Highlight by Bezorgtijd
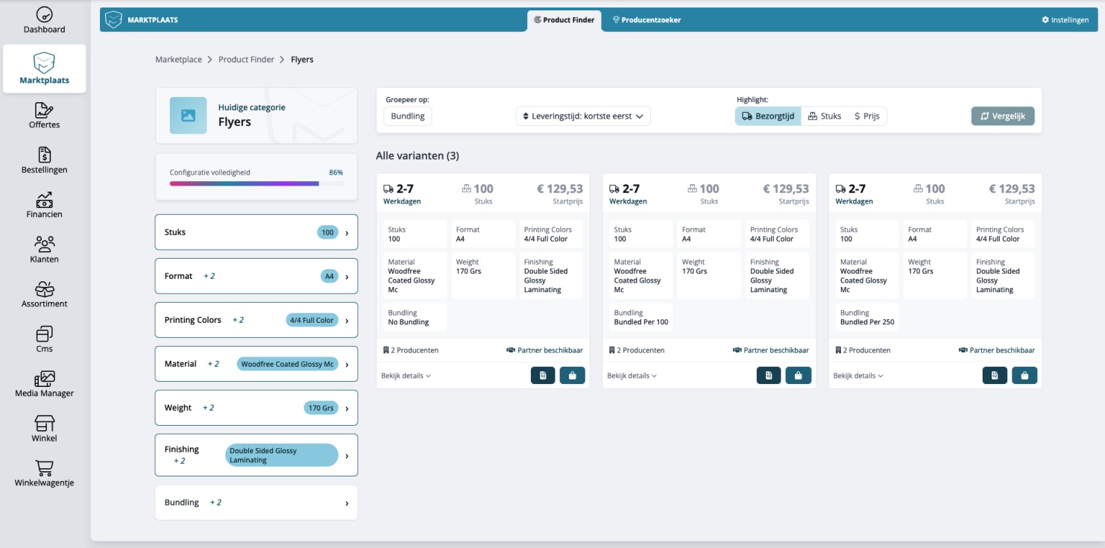Viewport: 1105px width, 548px height. (x=768, y=116)
